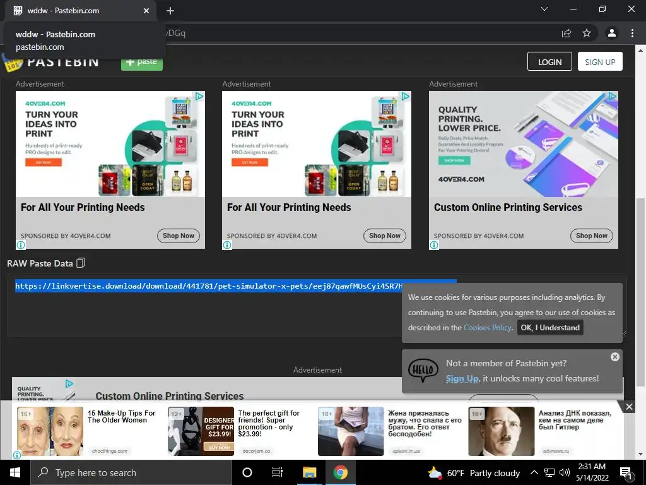The width and height of the screenshot is (646, 485).
Task: Click Shop Now on first printing ad
Action: coord(179,236)
